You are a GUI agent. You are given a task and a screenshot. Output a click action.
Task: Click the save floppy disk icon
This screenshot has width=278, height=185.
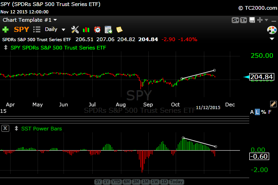252,20
